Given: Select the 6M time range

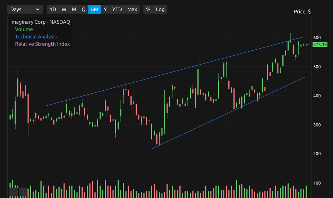Looking at the screenshot, I should pyautogui.click(x=94, y=9).
